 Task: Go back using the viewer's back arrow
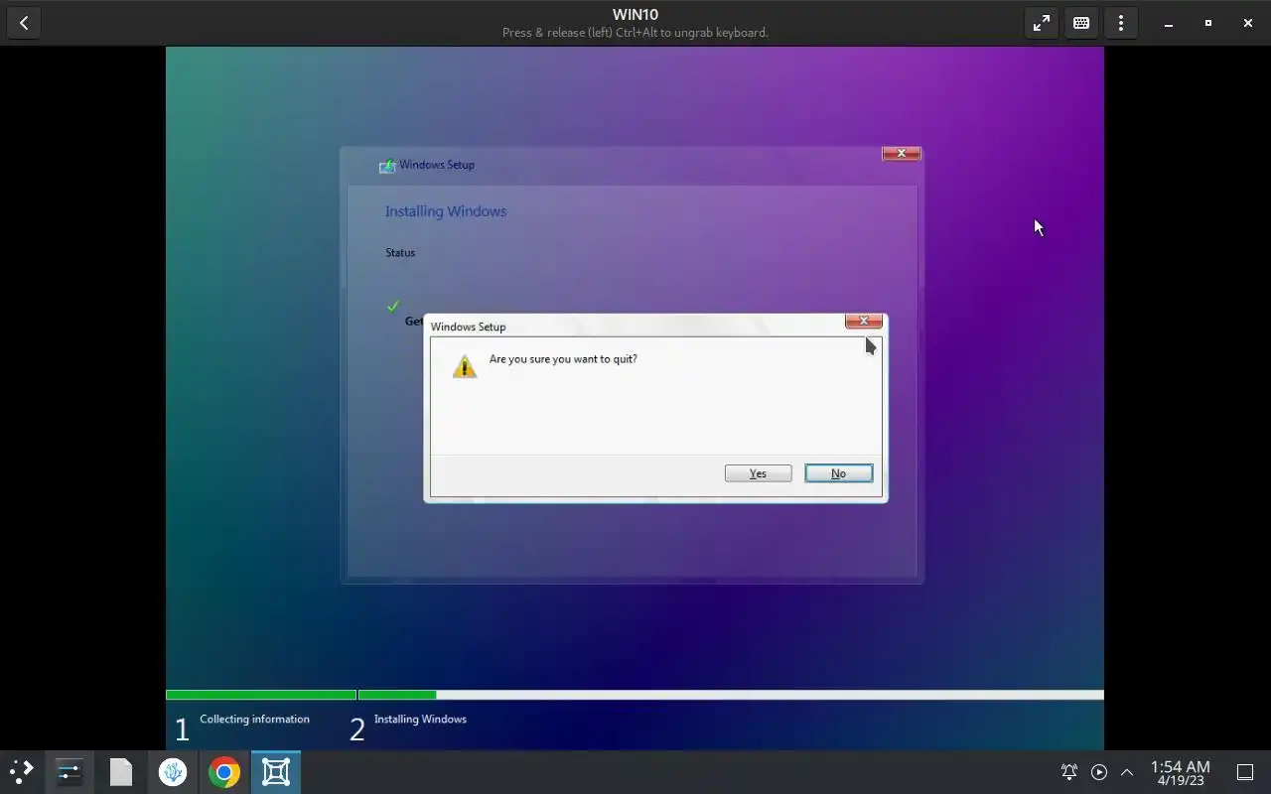[24, 23]
